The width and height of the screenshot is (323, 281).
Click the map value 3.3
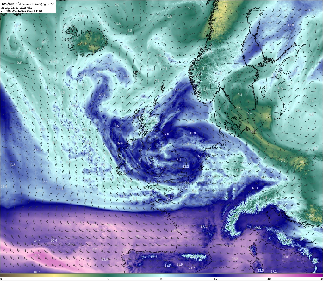283,160
